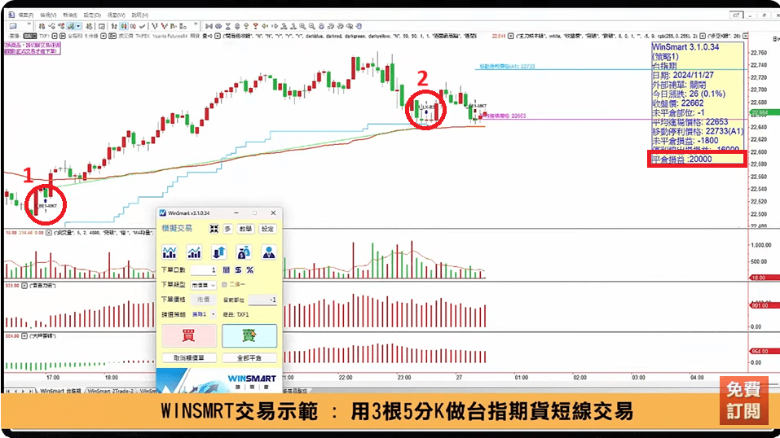Open the (V) menu in the menu bar
Screen dimensions: 780x438
pyautogui.click(x=48, y=15)
